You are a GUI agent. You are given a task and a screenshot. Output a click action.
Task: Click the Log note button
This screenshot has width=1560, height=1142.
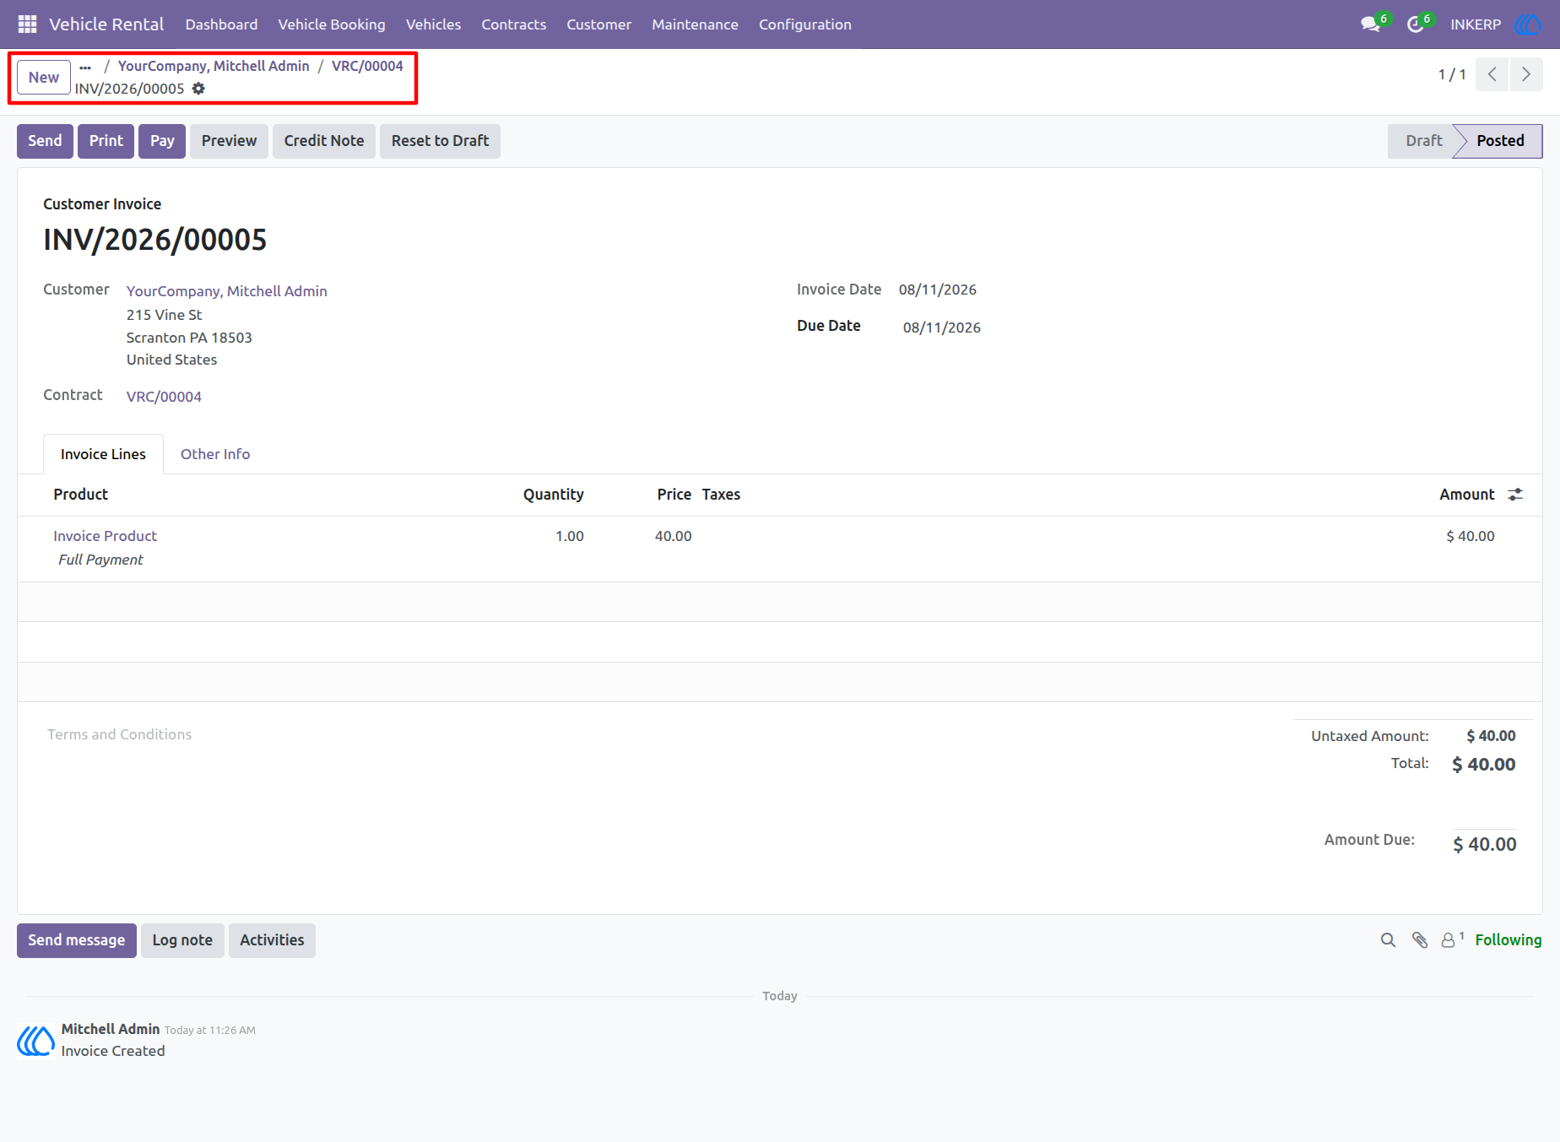click(x=182, y=940)
